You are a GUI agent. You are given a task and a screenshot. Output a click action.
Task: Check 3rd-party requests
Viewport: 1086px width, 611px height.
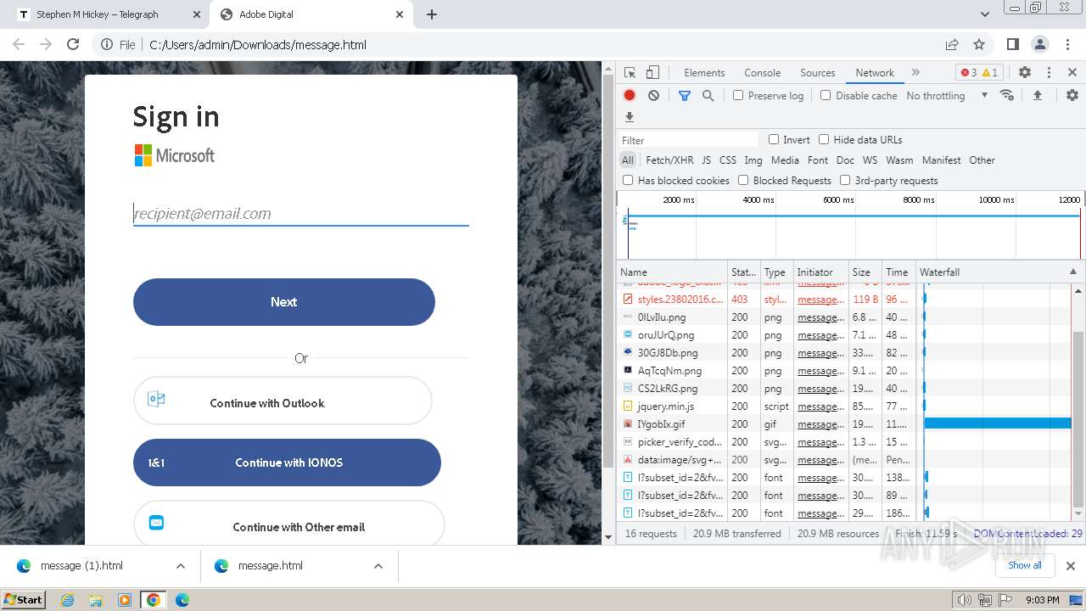tap(845, 181)
